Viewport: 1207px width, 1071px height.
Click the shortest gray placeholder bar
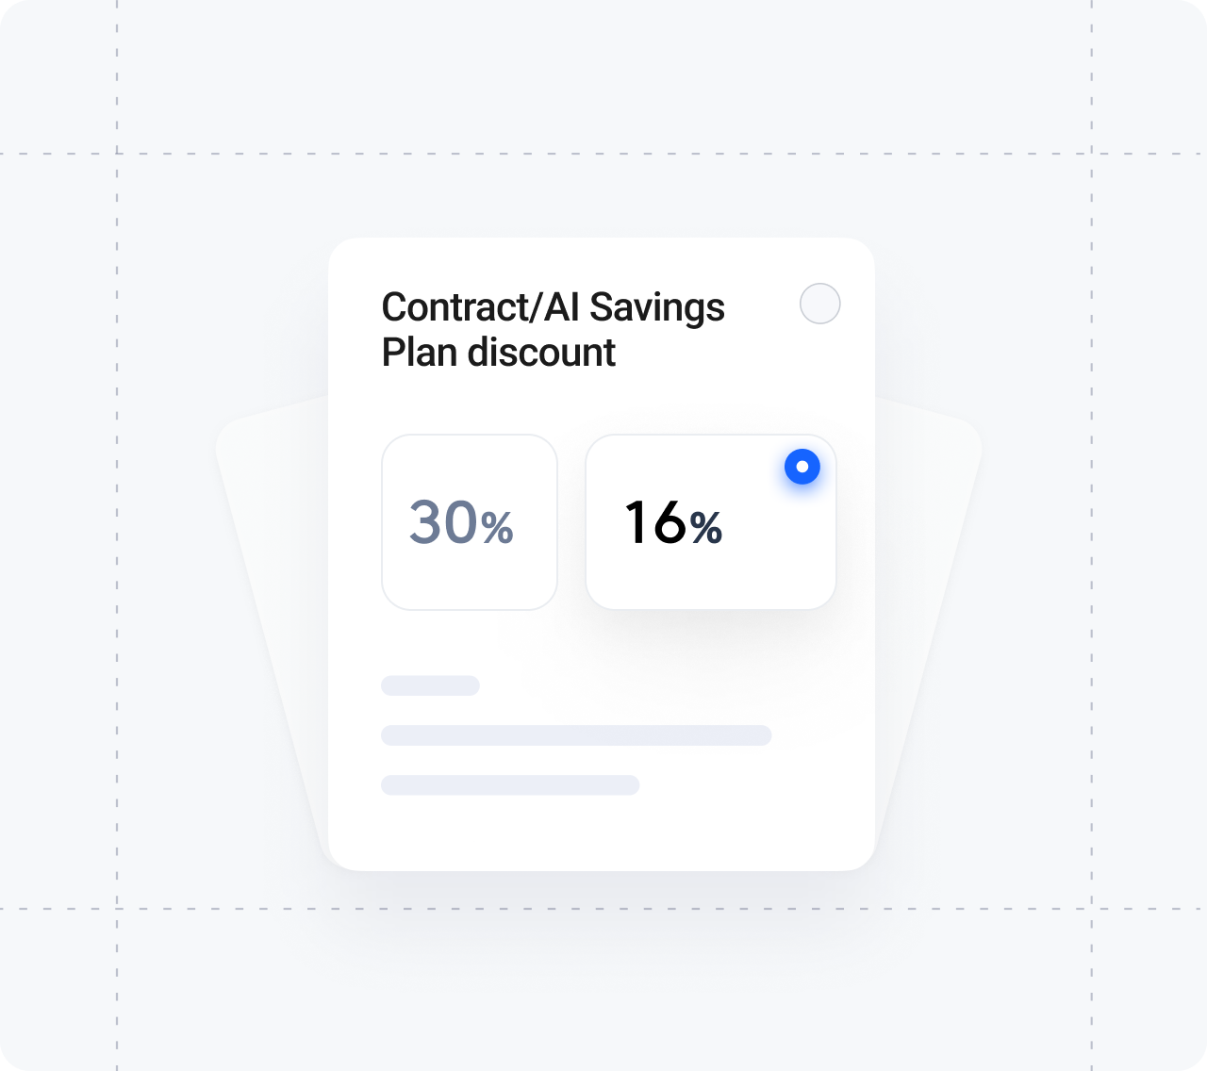coord(430,685)
